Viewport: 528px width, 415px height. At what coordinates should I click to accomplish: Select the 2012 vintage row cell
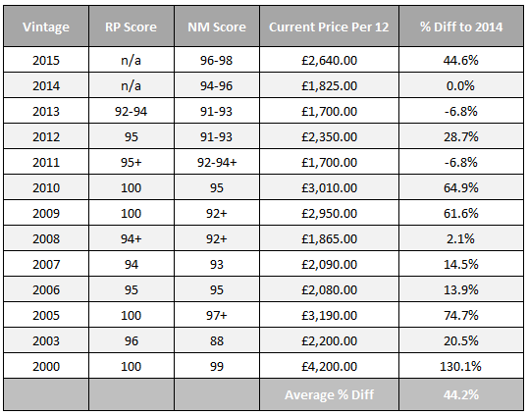(x=46, y=136)
